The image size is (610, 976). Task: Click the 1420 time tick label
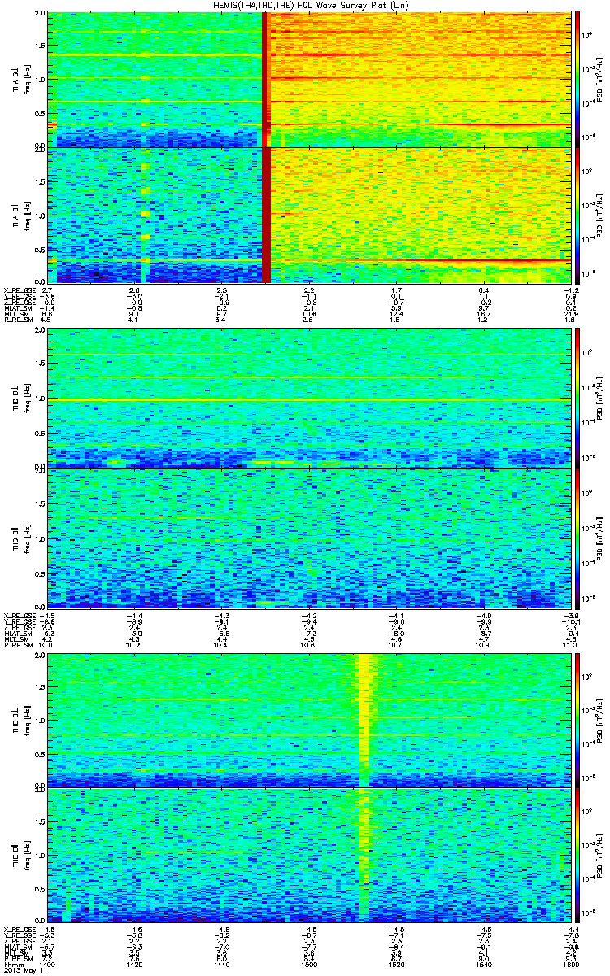click(135, 964)
